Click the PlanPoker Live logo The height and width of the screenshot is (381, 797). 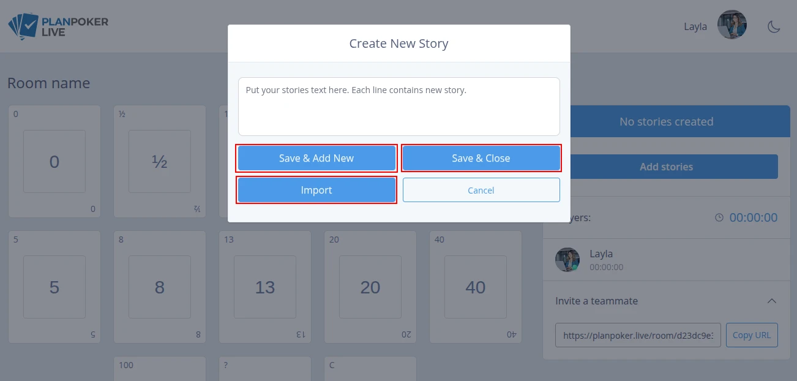[x=58, y=26]
